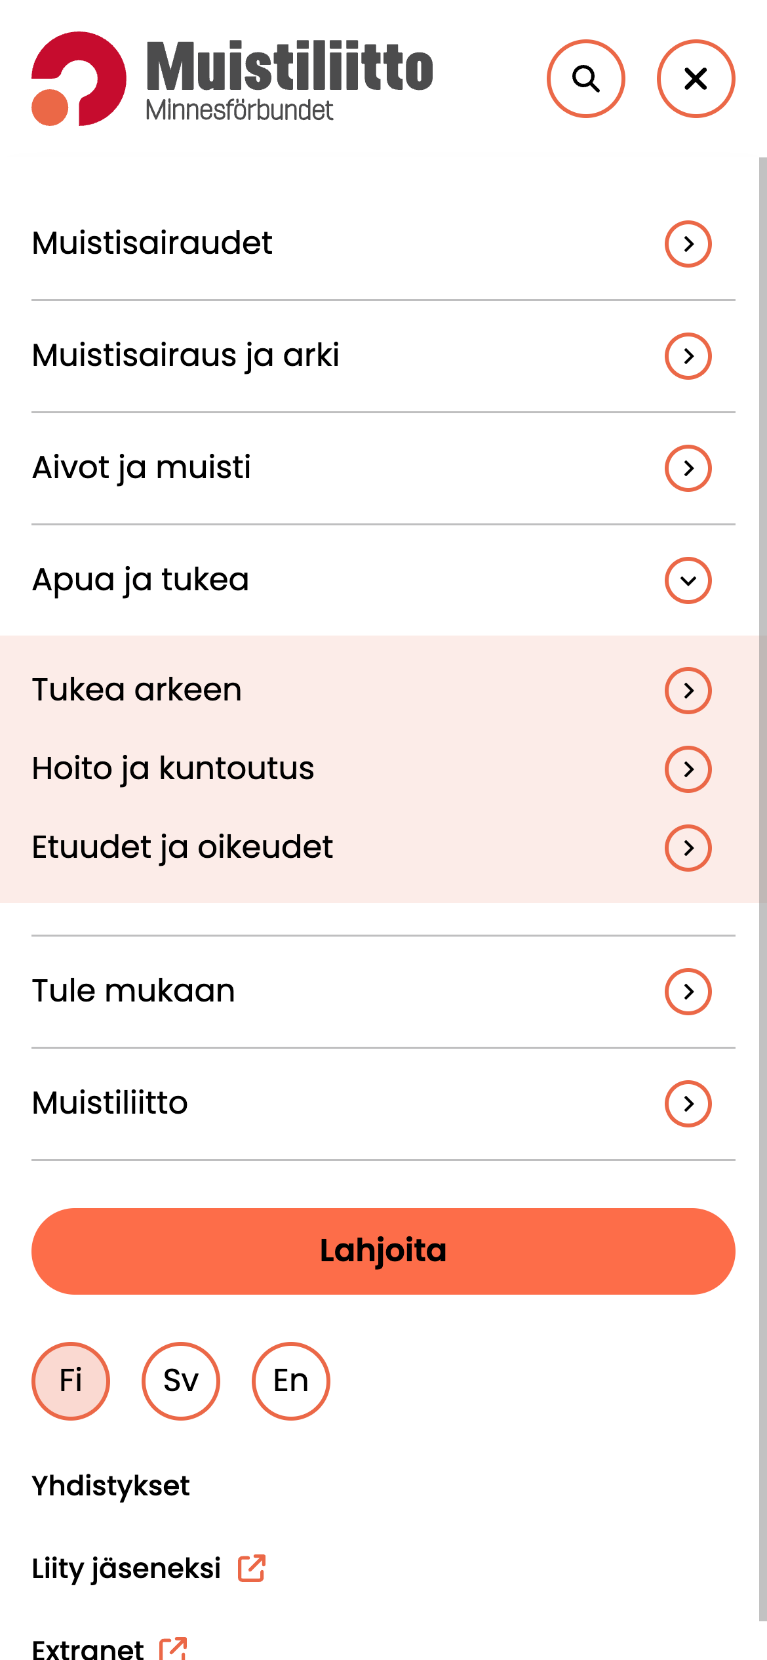This screenshot has height=1660, width=767.
Task: Expand Muistisairaudet arrow icon
Action: (688, 244)
